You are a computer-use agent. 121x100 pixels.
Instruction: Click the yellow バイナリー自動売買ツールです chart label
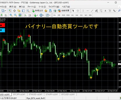pos(62,26)
